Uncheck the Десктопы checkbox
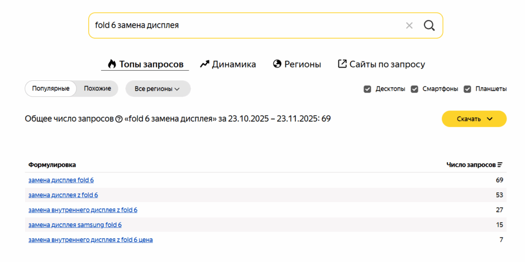 [x=367, y=89]
